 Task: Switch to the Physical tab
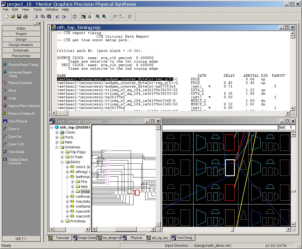click(x=133, y=238)
